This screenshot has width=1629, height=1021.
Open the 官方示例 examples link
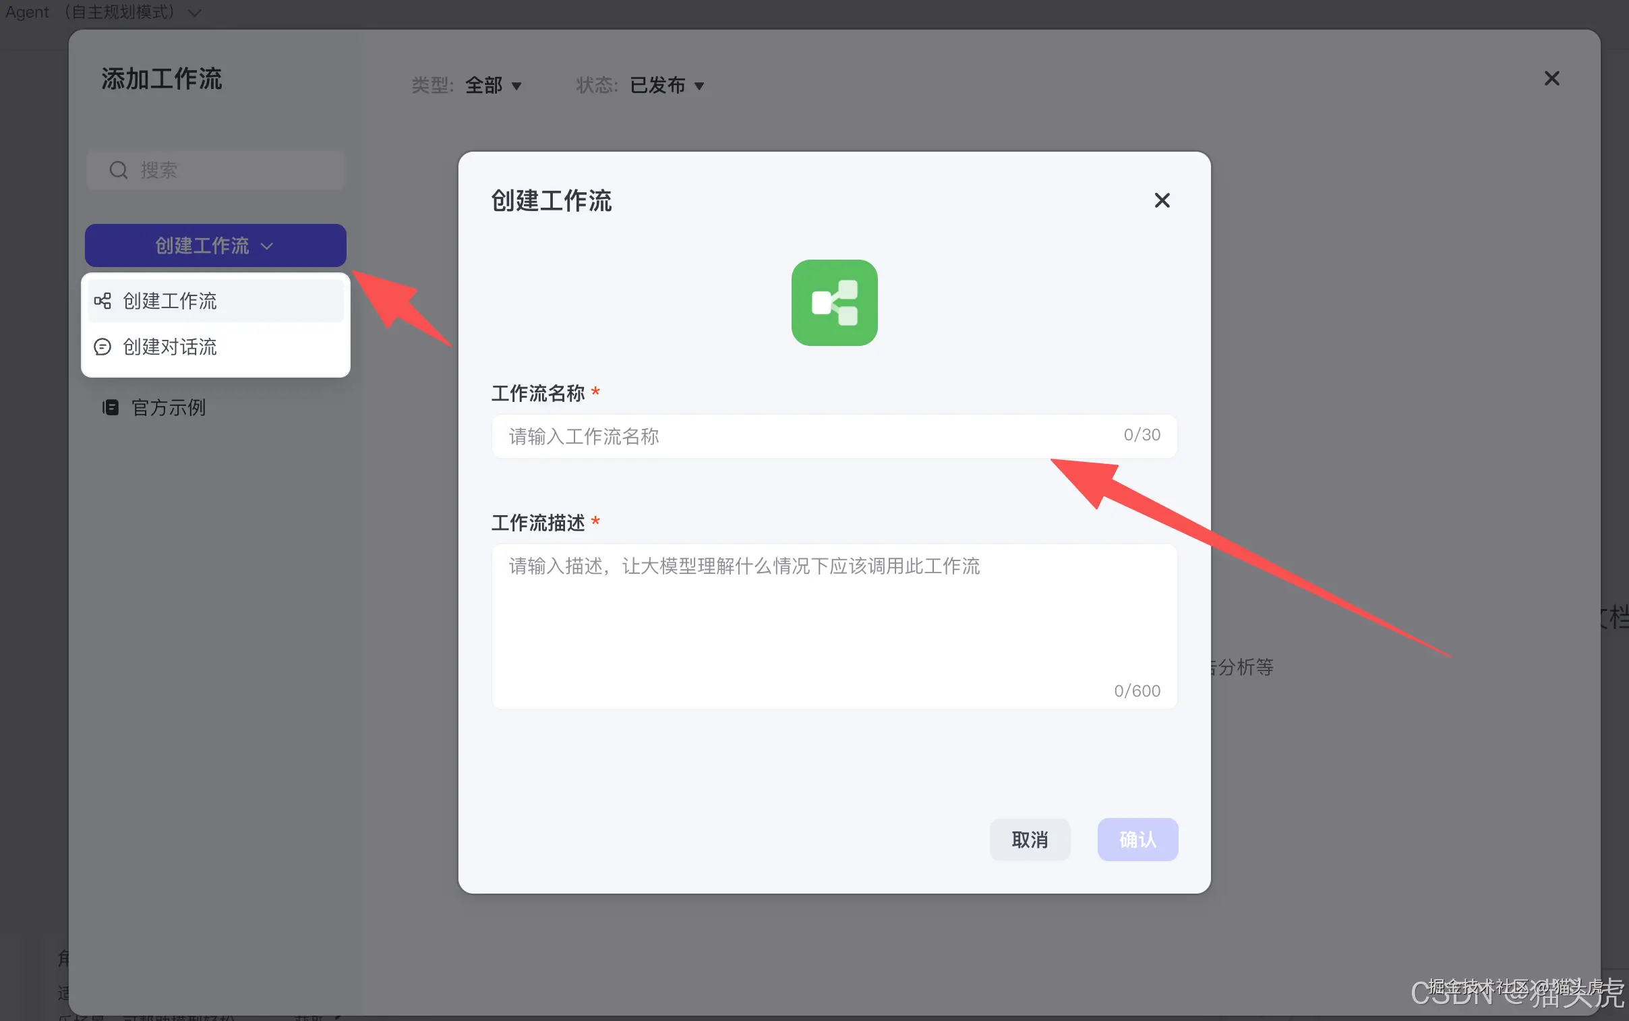click(x=168, y=407)
